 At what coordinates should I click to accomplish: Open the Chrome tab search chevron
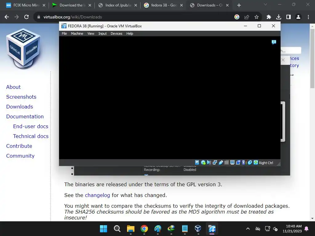265,4
